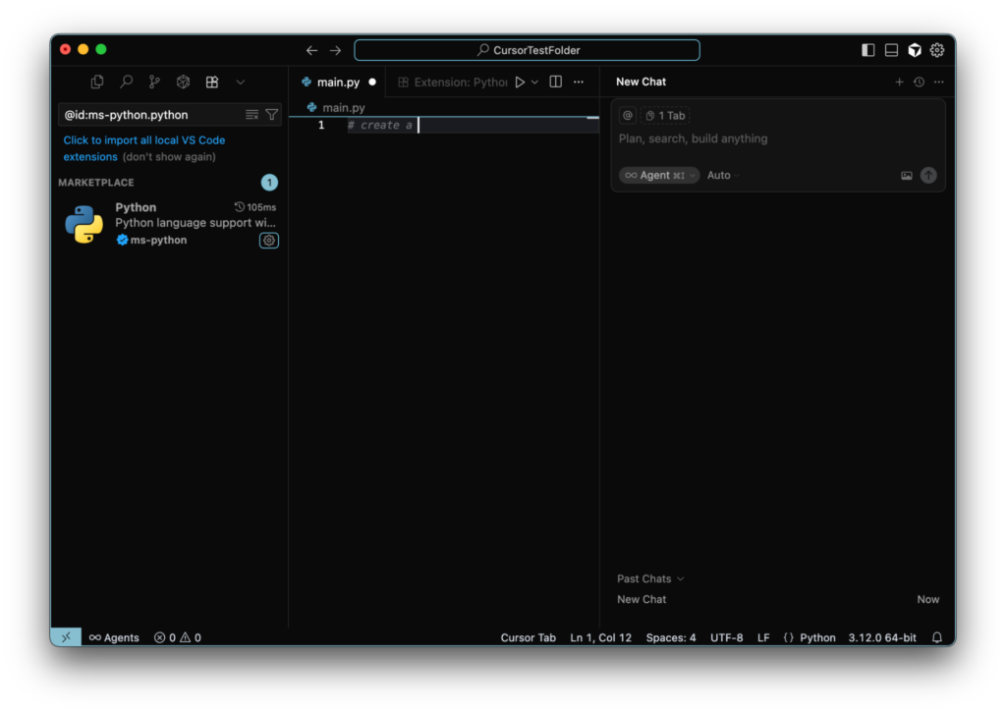Expand the sidebar views overflow chevron

(241, 82)
